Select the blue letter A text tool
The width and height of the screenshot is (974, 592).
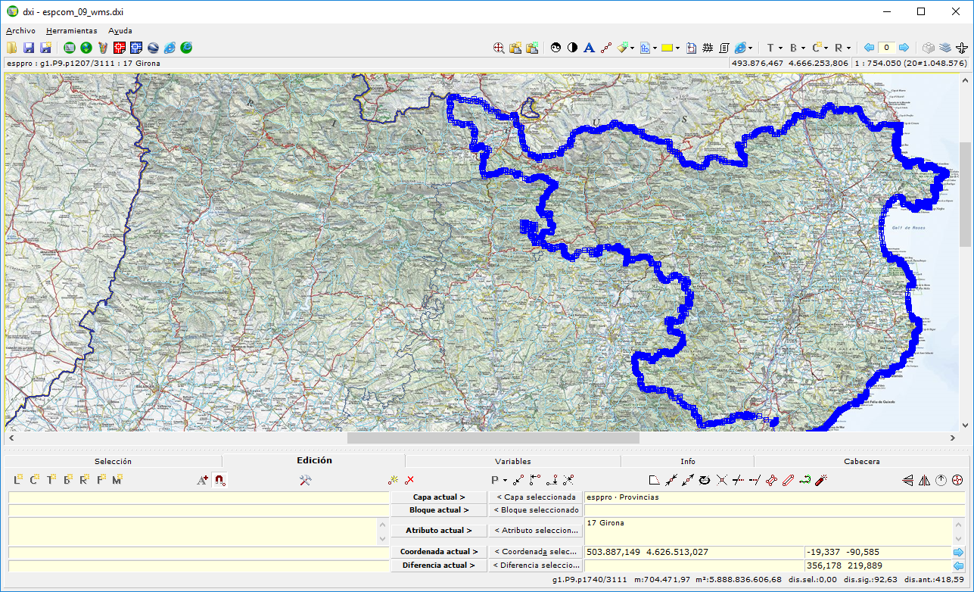coord(589,48)
